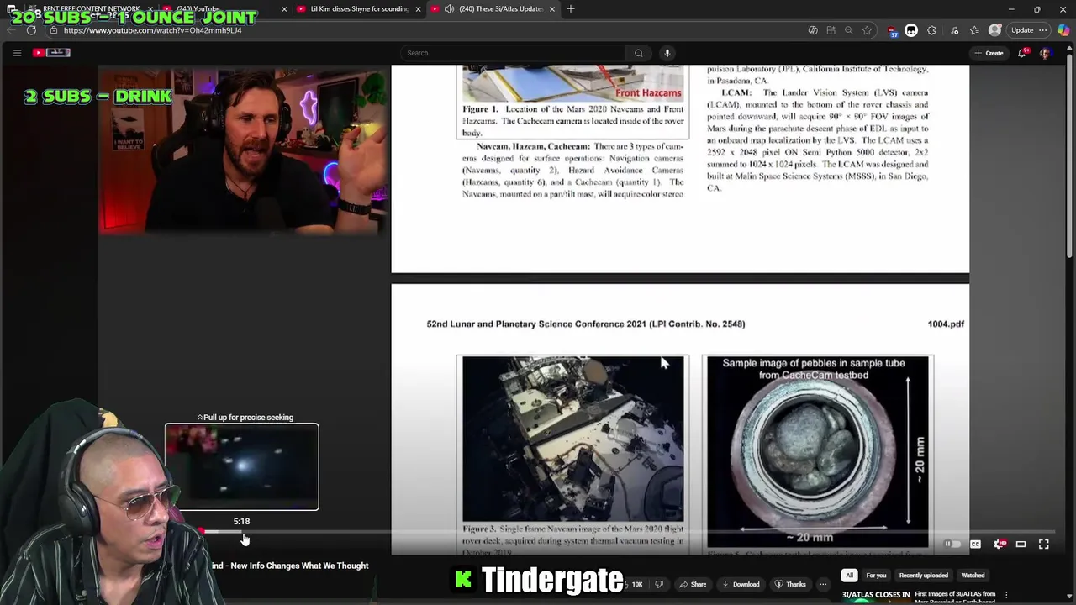
Task: Click the Create button
Action: click(x=989, y=53)
